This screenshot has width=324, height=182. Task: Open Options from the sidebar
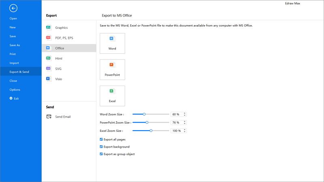click(15, 89)
